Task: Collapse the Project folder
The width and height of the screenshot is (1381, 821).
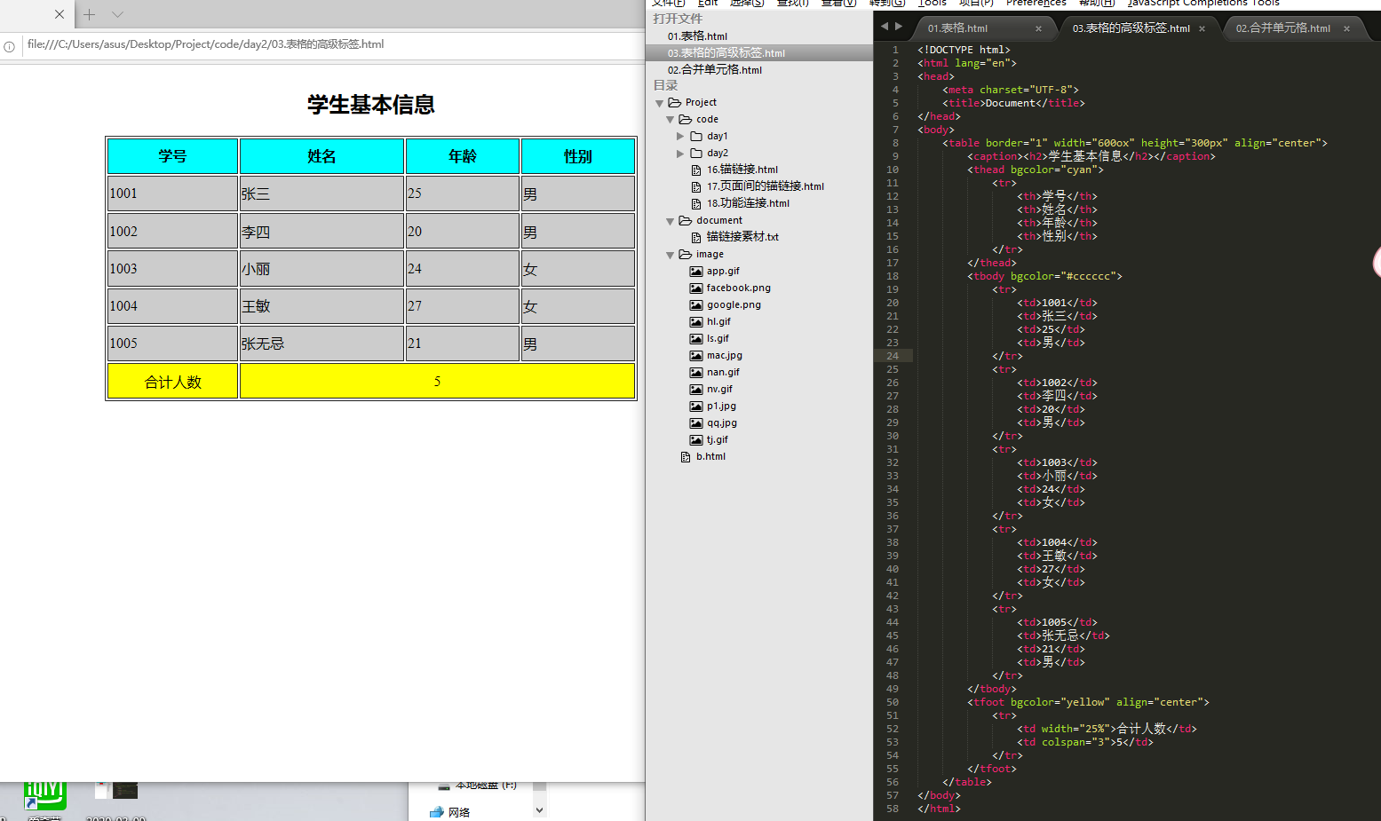Action: point(659,104)
